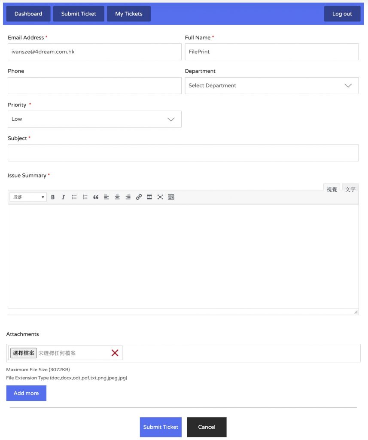The image size is (368, 440).
Task: Apply blockquote formatting
Action: coord(96,197)
